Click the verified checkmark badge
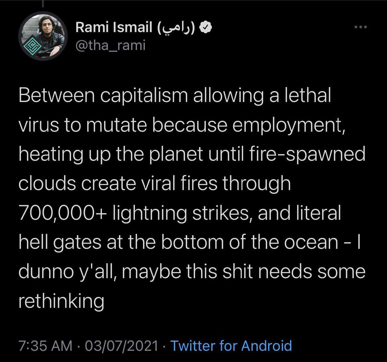387x362 pixels. pyautogui.click(x=206, y=28)
